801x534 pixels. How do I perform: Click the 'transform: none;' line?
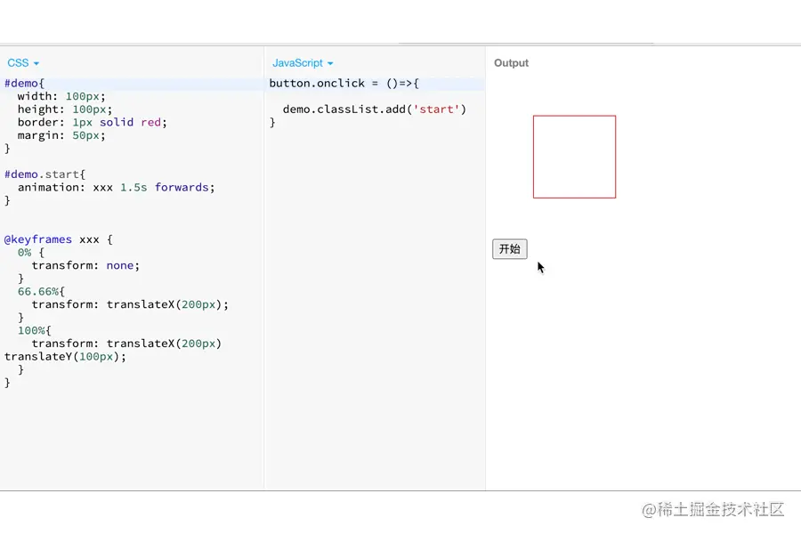click(85, 265)
